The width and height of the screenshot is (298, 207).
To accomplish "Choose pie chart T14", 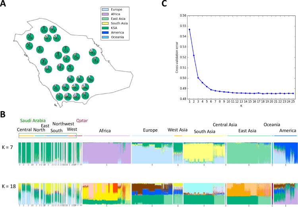I will point(60,67).
